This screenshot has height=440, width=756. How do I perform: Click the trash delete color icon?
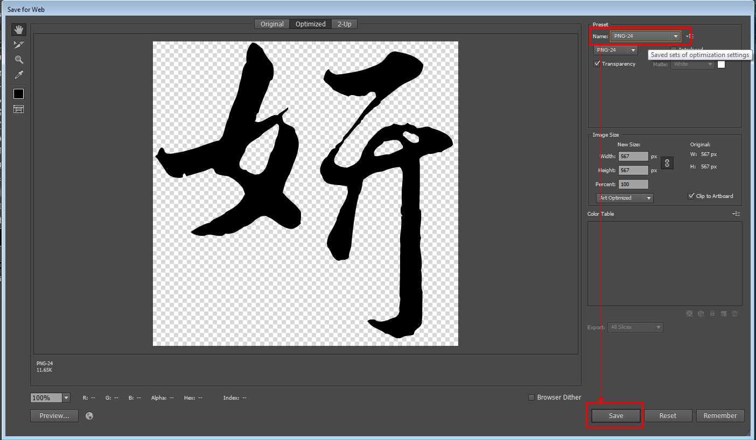point(734,314)
